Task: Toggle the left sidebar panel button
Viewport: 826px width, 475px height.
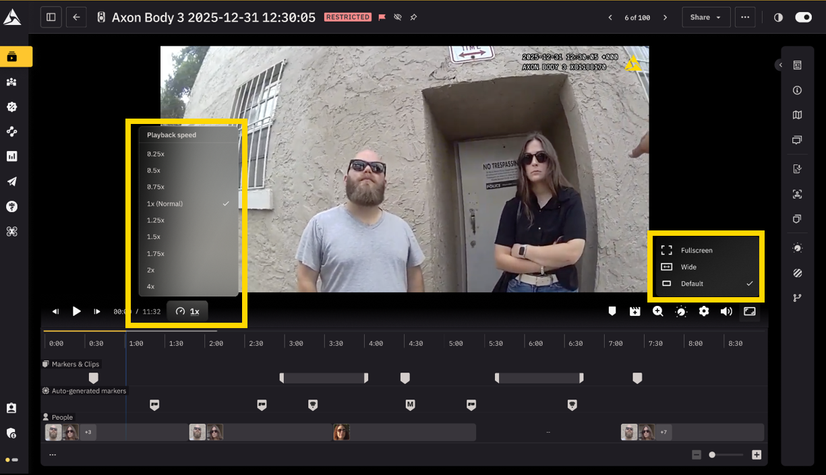Action: 51,18
